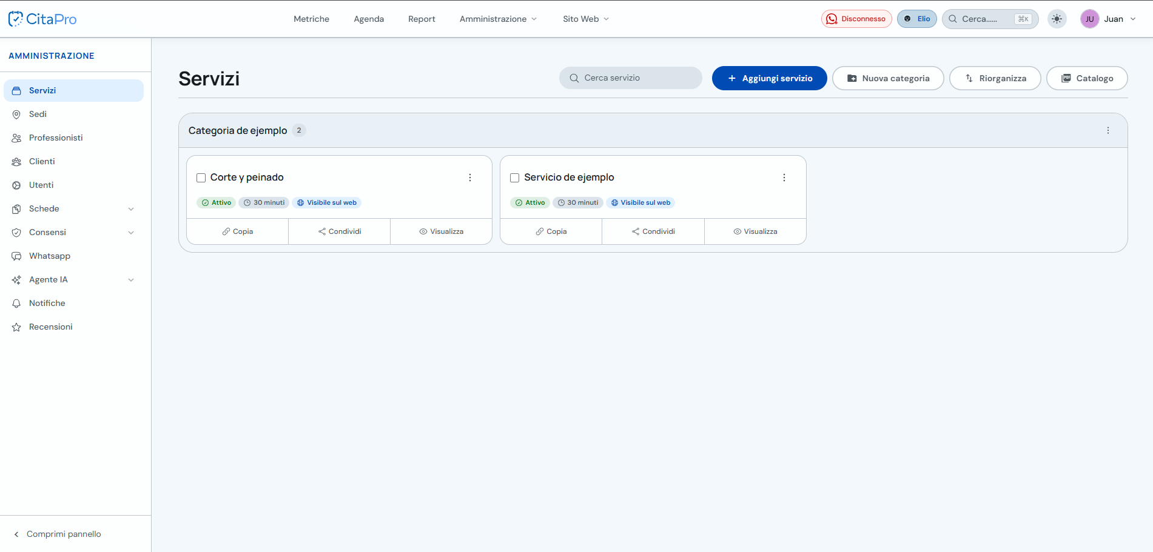Image resolution: width=1153 pixels, height=552 pixels.
Task: Click the Agente IA sparkle icon
Action: click(16, 280)
